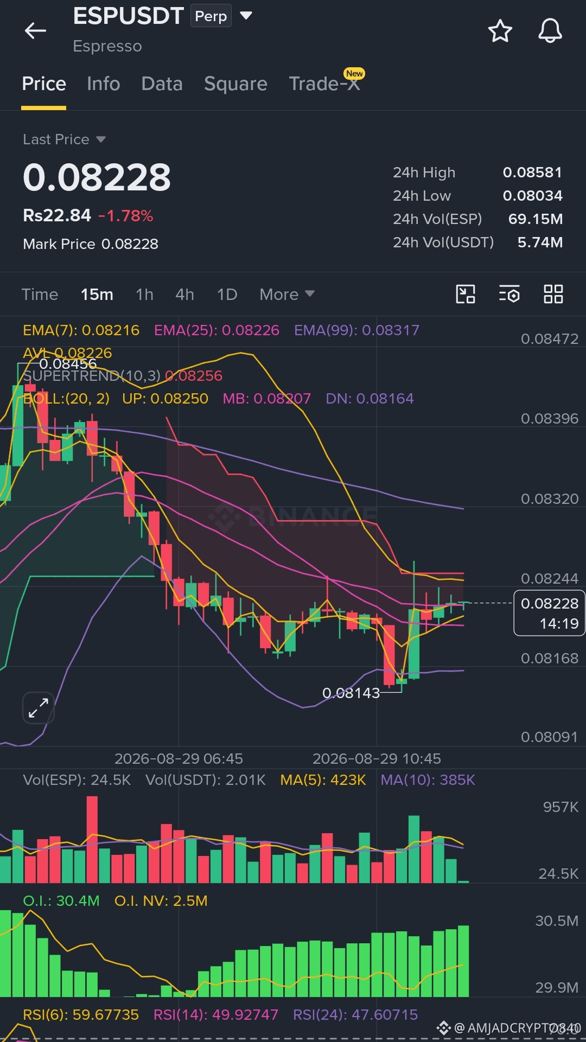
Task: Select the Time chart interval
Action: [40, 294]
